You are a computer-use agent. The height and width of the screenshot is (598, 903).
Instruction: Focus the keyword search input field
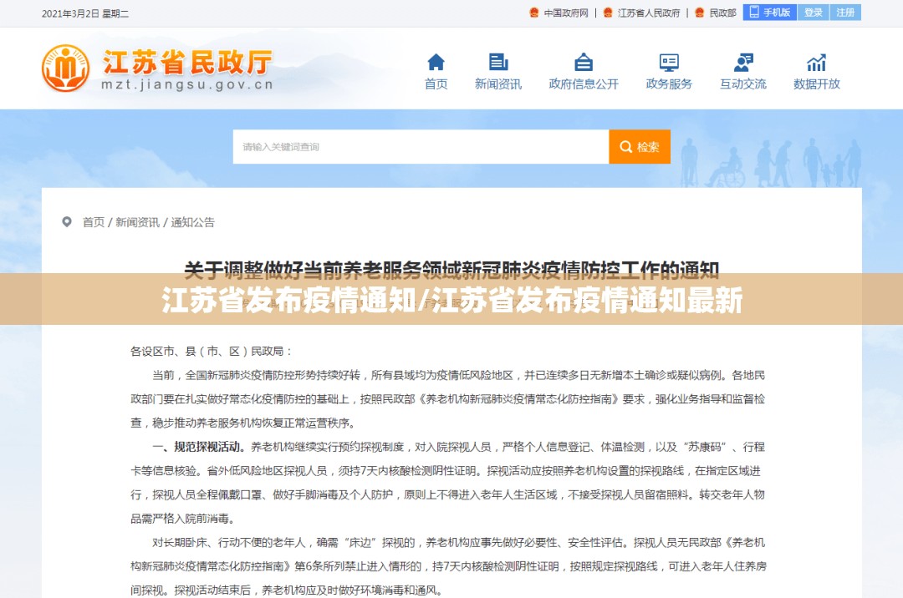point(420,147)
